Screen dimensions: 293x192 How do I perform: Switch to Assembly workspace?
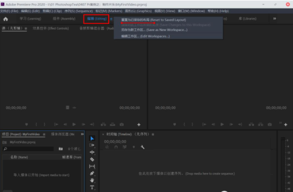(x=64, y=19)
